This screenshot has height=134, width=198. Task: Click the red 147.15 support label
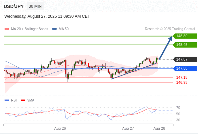pos(182,77)
